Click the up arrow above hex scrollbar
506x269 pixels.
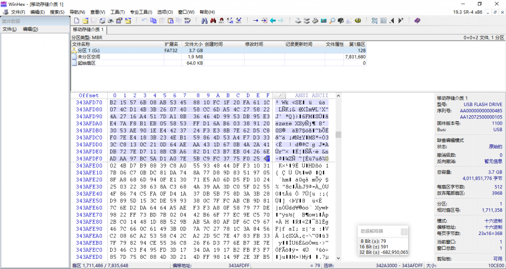[338, 95]
